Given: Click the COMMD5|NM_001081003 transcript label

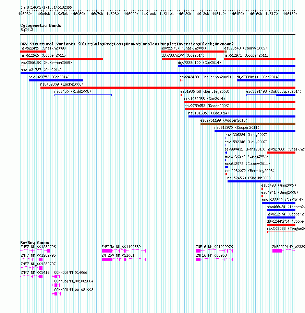Looking at the screenshot, I should click(x=74, y=290).
